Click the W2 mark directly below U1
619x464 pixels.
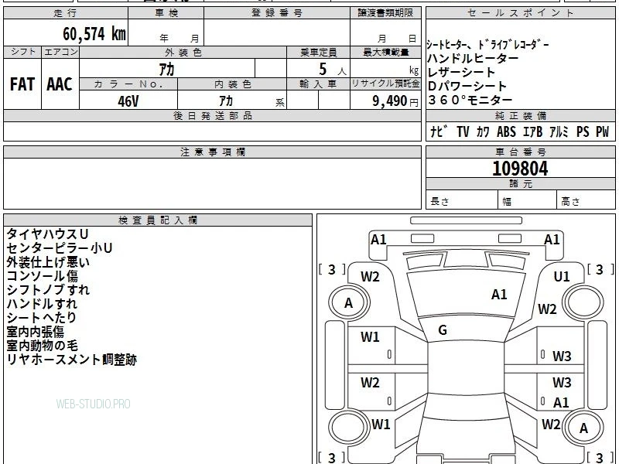(547, 309)
